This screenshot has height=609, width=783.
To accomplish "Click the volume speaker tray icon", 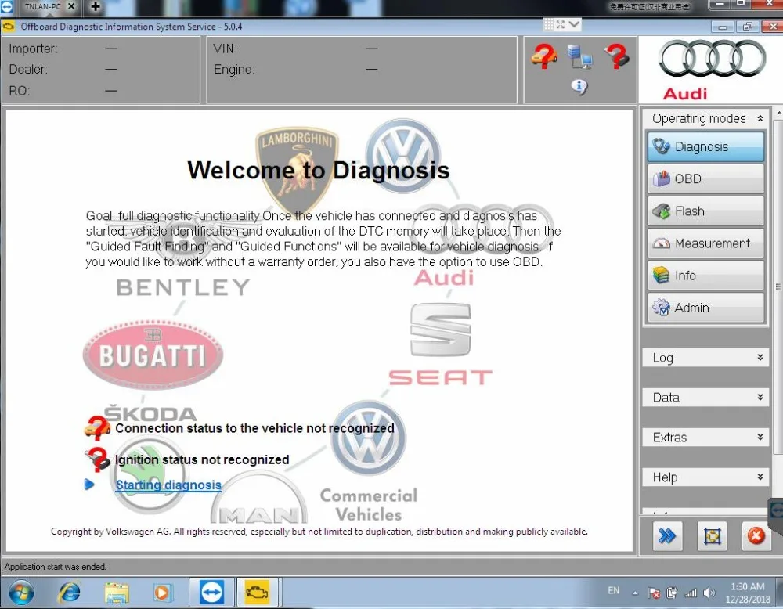I will point(709,593).
